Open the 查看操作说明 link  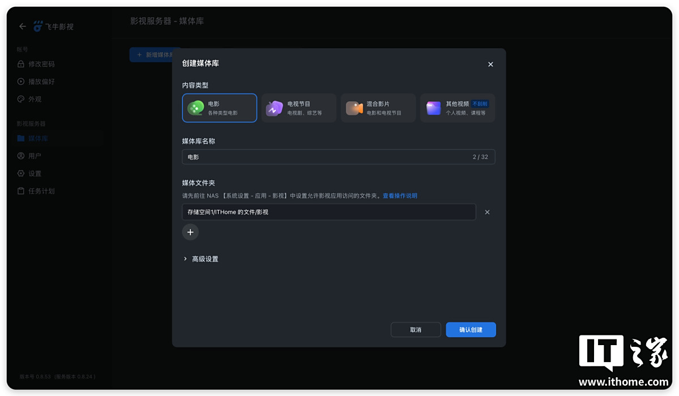pyautogui.click(x=400, y=196)
